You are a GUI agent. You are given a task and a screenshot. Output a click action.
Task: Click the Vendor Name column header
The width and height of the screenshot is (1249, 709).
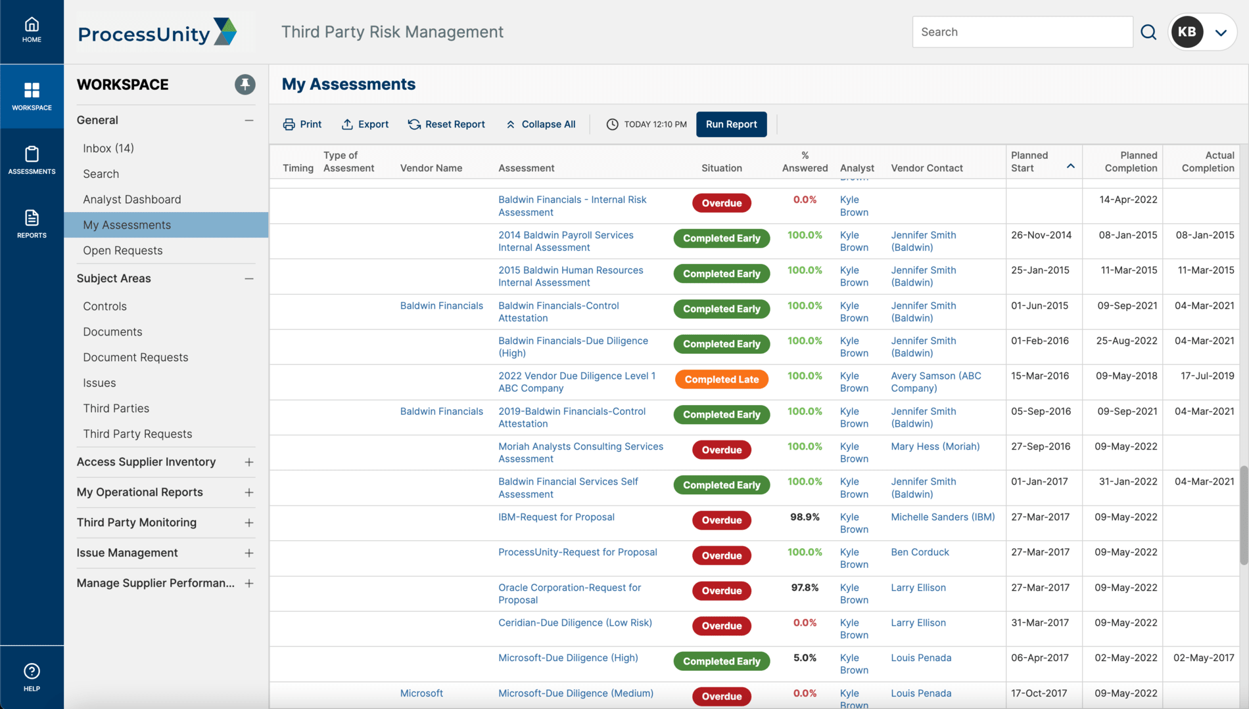tap(431, 168)
